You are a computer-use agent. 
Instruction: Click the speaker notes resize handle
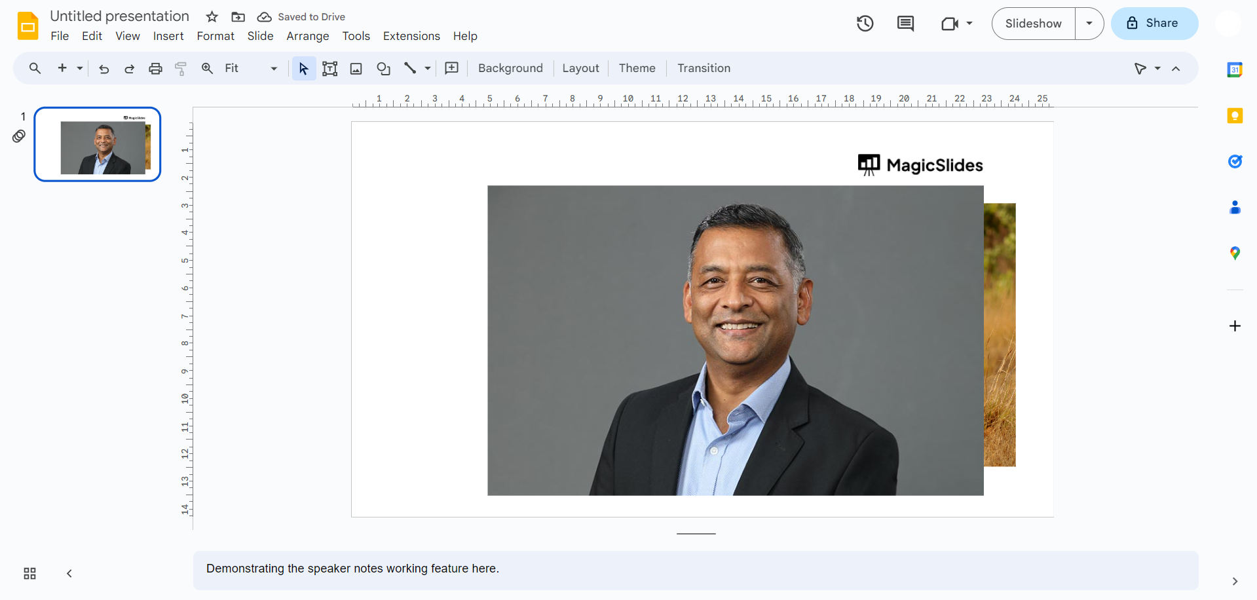pyautogui.click(x=696, y=534)
